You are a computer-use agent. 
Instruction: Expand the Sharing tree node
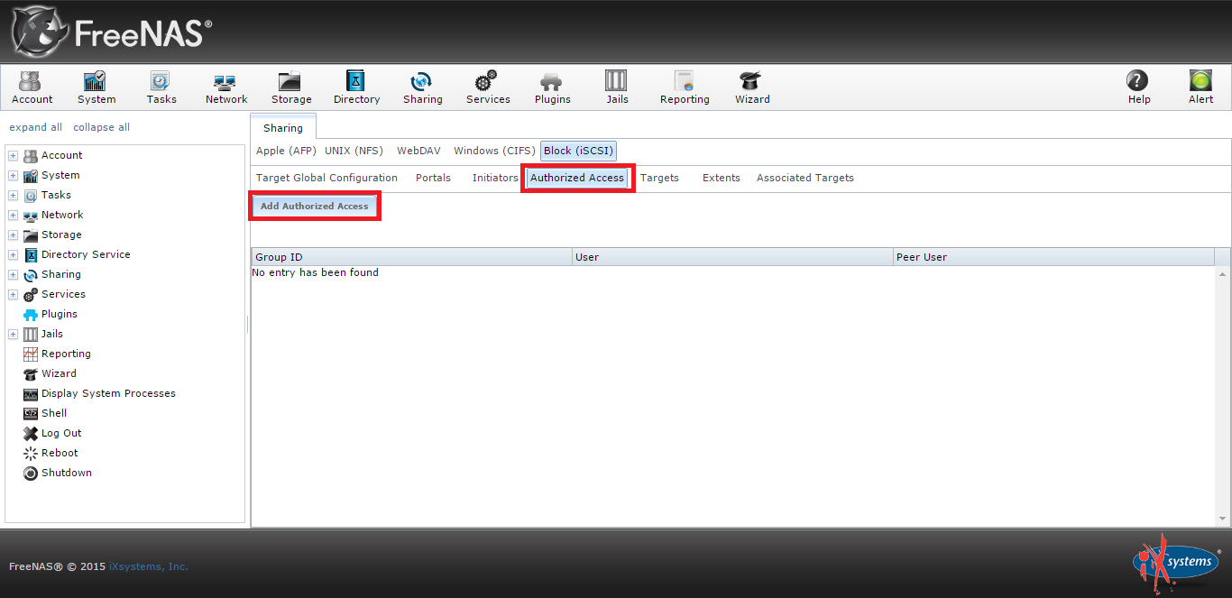(x=14, y=274)
